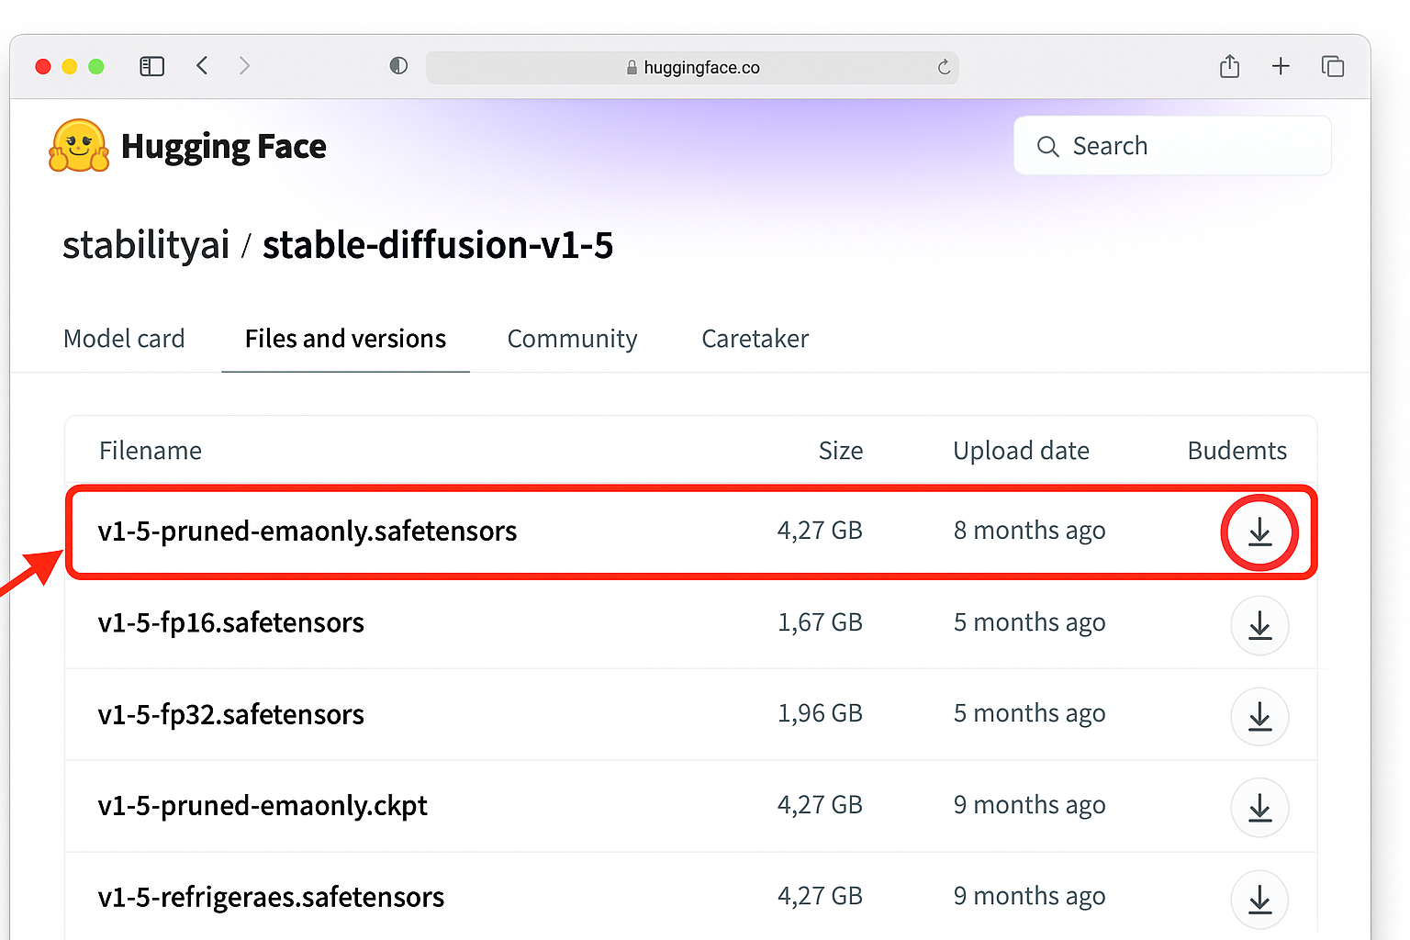Click 4,27 GB in ckpt row
This screenshot has height=940, width=1410.
point(820,805)
